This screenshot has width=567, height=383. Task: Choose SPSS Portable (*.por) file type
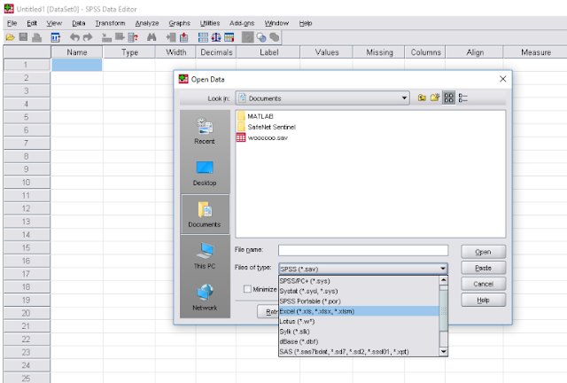click(359, 301)
